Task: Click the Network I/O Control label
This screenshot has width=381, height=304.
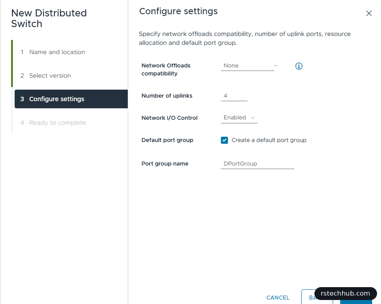Action: [x=169, y=118]
